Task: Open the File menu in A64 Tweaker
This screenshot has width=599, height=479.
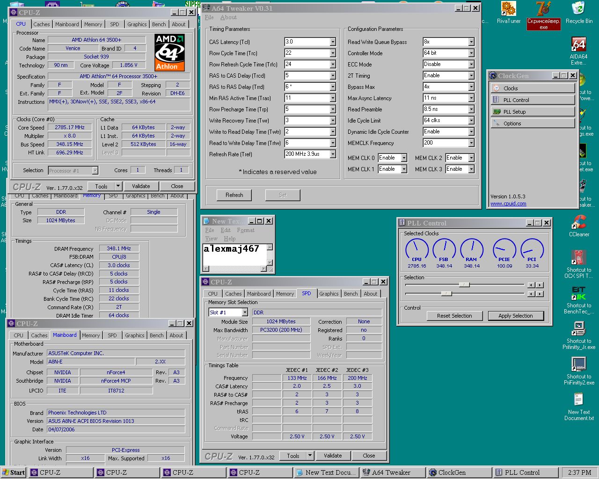Action: pyautogui.click(x=209, y=17)
